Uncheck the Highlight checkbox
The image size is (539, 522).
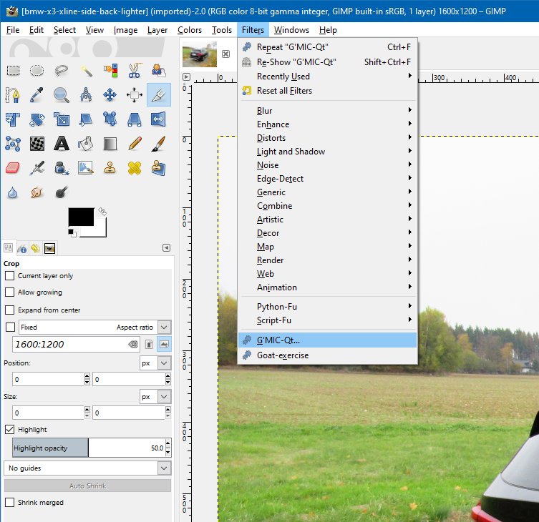click(10, 430)
